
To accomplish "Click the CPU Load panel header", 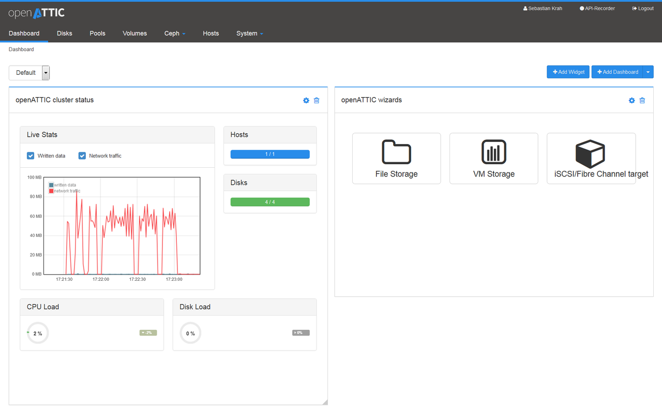I will 92,307.
